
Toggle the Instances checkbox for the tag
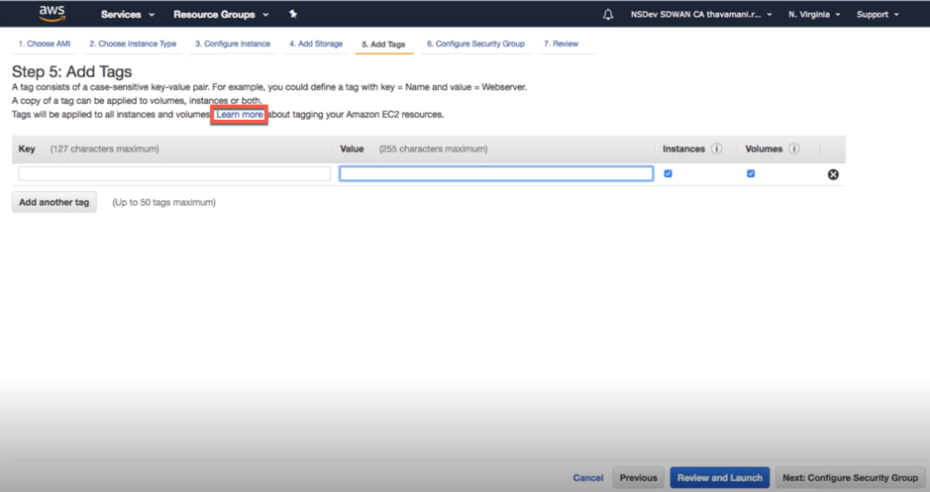tap(668, 173)
